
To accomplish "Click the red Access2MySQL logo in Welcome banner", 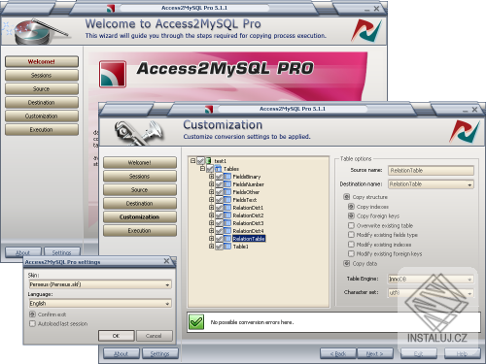I will point(113,74).
